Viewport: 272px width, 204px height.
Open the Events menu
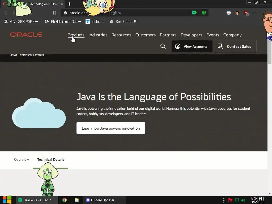click(213, 35)
